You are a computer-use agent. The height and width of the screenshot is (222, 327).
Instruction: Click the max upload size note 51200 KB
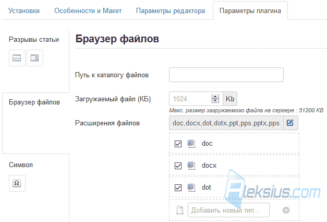(246, 110)
